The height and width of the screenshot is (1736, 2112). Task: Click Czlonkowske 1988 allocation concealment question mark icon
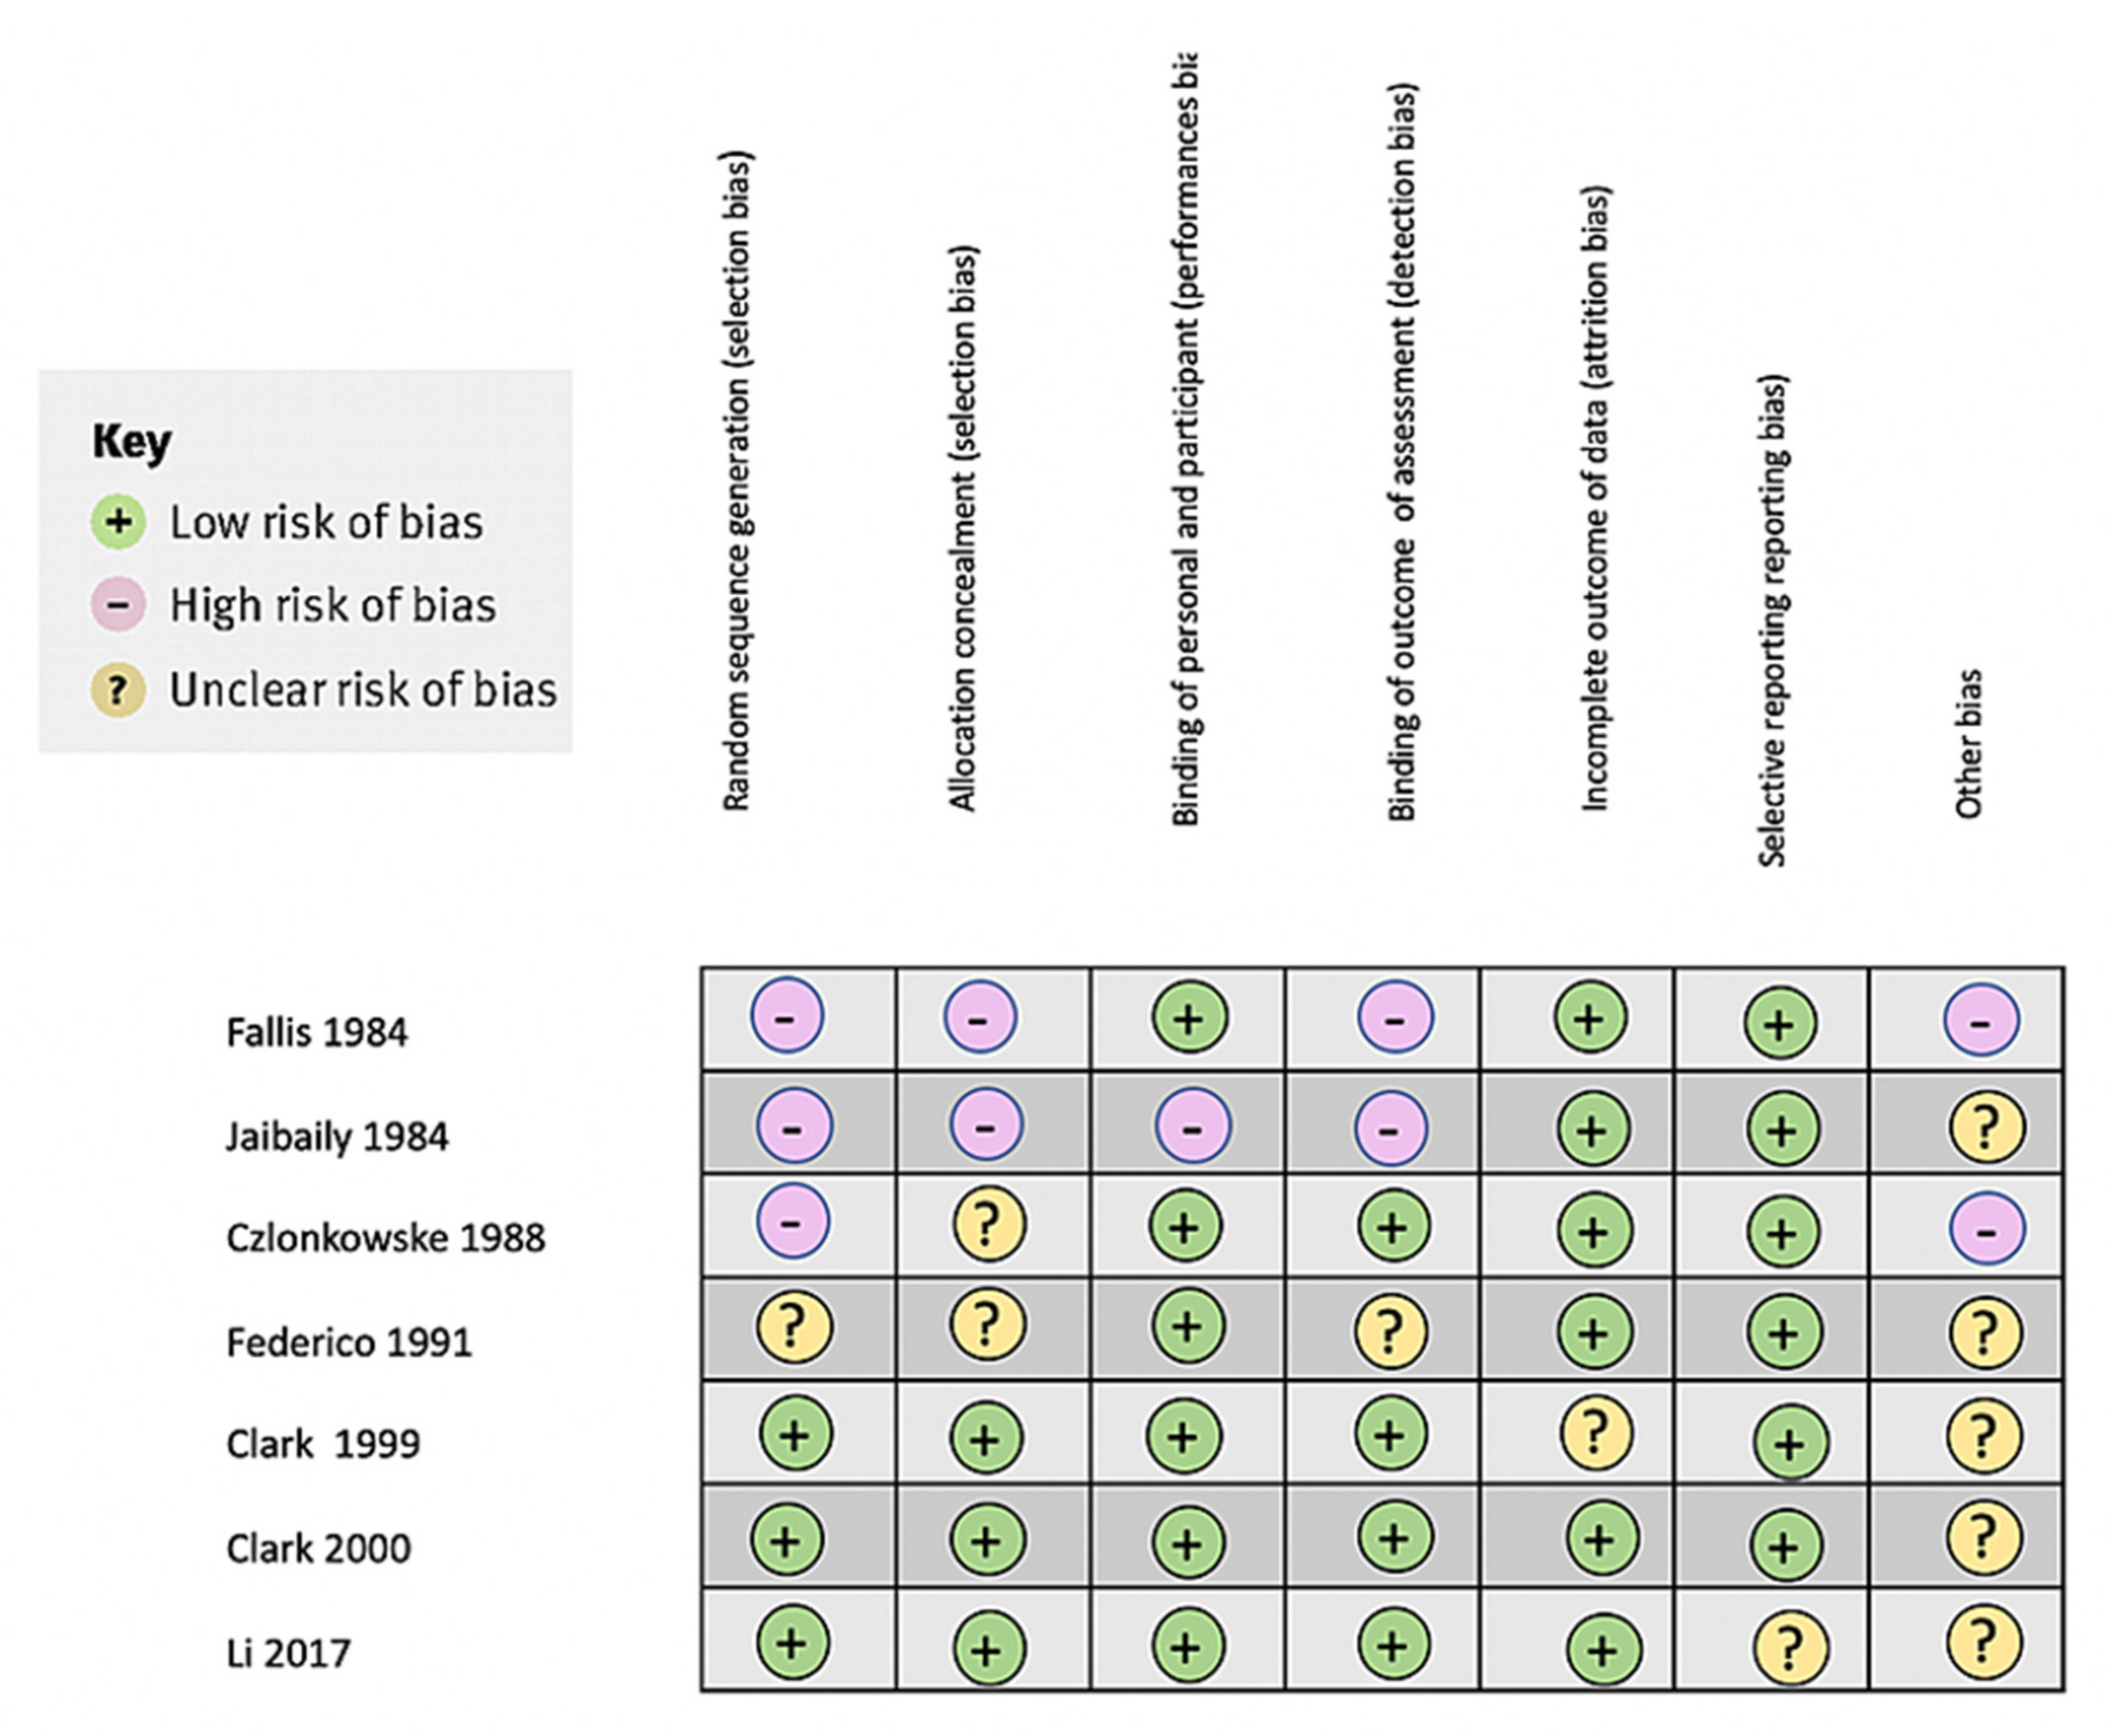(988, 1223)
